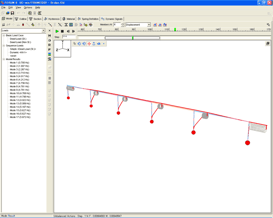Open the Options menu
Image resolution: width=273 pixels, height=218 pixels.
(28, 7)
